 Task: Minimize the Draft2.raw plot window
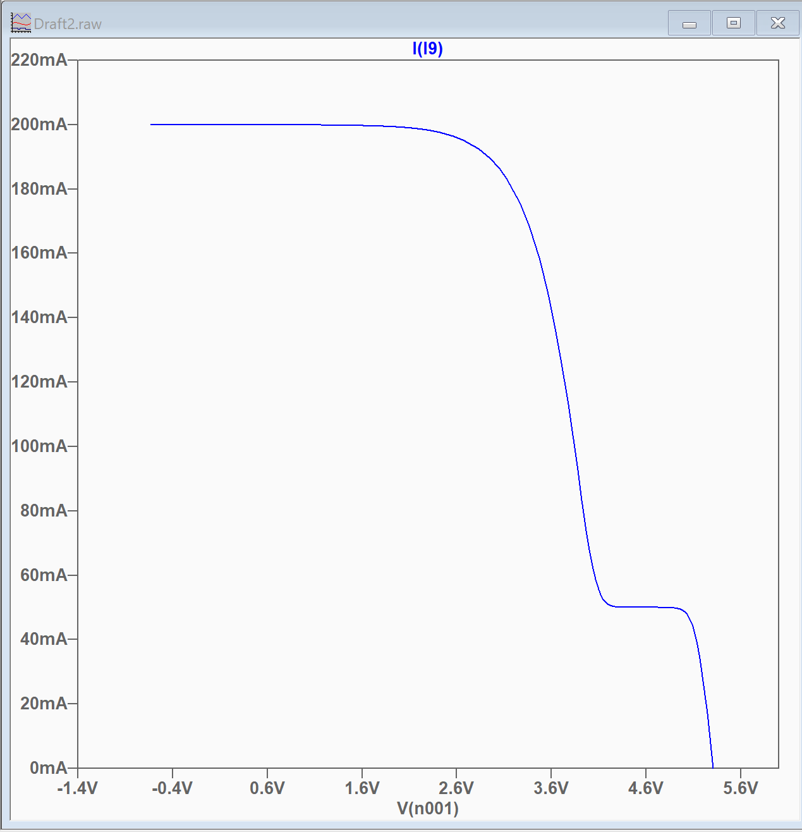pos(690,23)
